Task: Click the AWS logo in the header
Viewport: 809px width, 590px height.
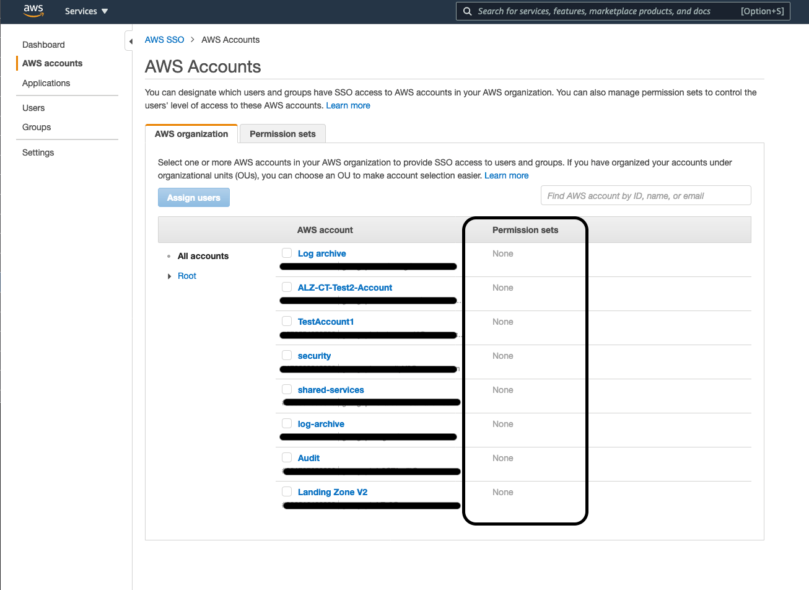Action: click(33, 11)
